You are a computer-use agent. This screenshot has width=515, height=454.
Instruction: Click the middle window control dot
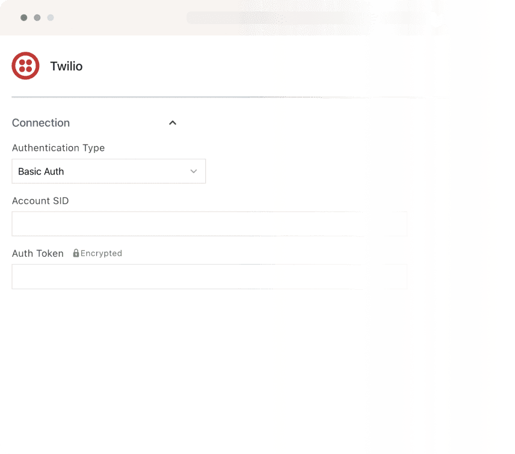37,18
